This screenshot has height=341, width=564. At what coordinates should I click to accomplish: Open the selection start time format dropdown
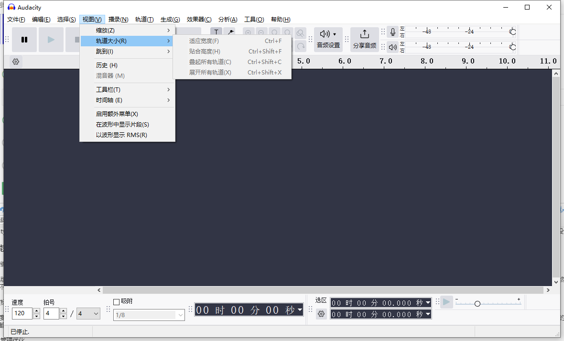(428, 303)
